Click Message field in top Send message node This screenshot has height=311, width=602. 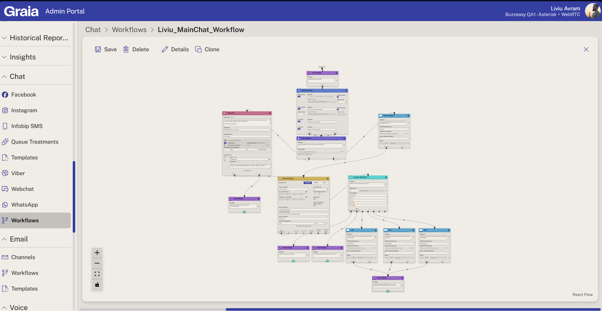pyautogui.click(x=321, y=80)
